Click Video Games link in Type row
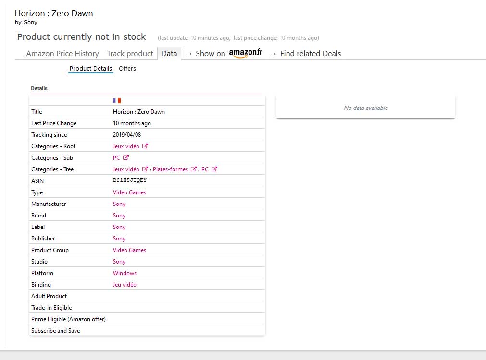 129,192
